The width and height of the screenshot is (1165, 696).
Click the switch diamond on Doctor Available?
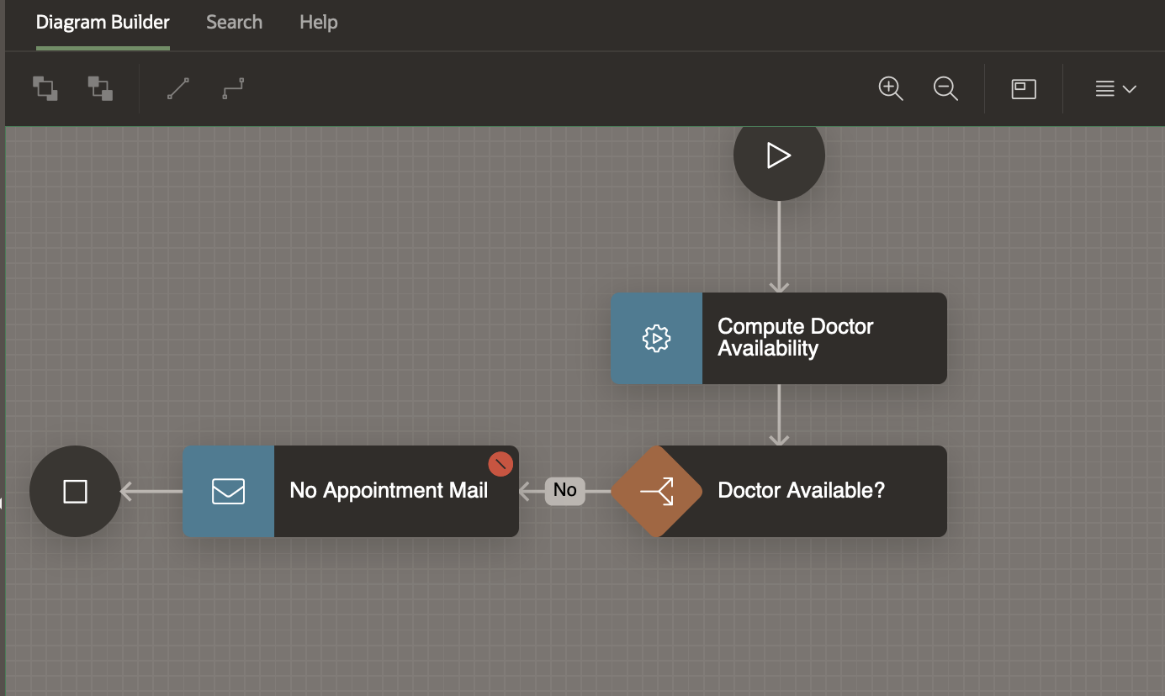point(656,492)
